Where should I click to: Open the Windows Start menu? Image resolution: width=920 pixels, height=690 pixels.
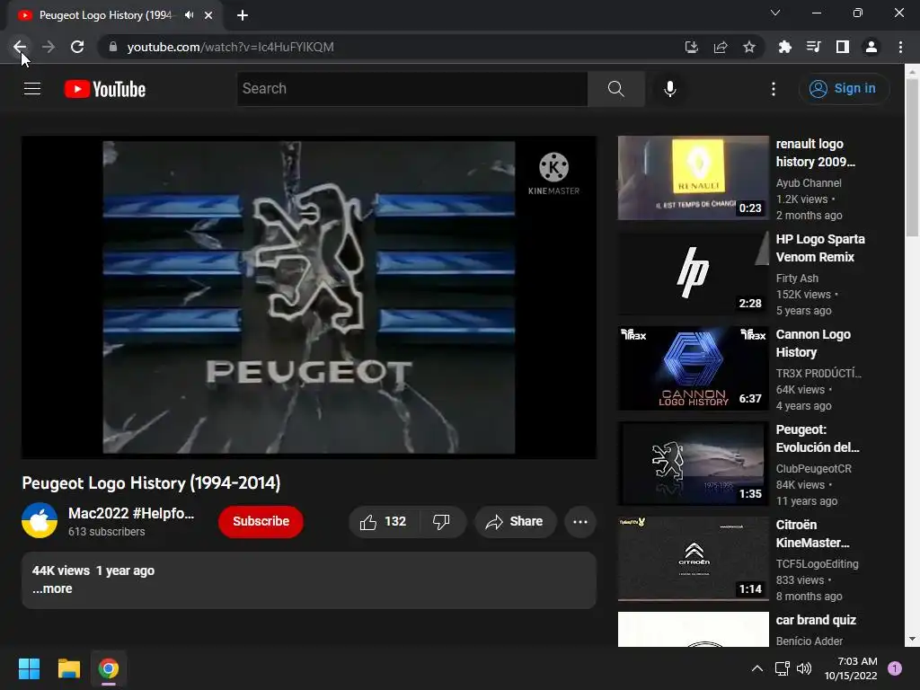29,668
